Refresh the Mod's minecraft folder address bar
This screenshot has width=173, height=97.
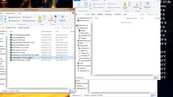pyautogui.click(x=58, y=27)
